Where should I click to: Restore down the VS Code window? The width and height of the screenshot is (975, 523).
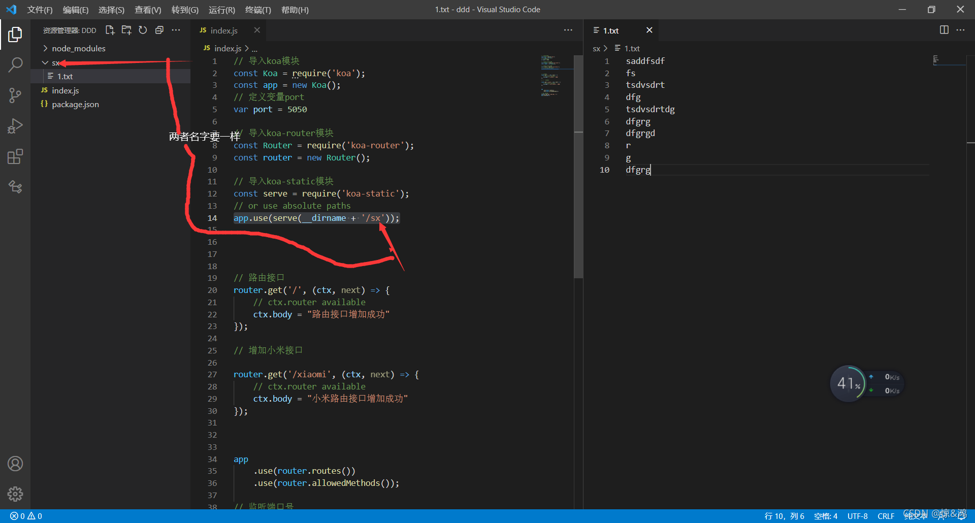pos(931,10)
